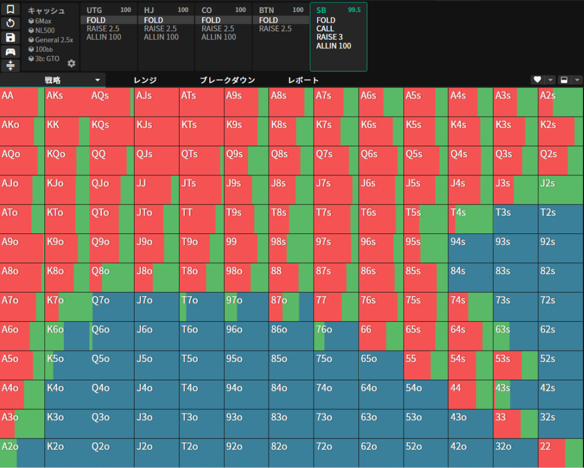This screenshot has height=468, width=584.
Task: Click the bookmark icon in the sidebar
Action: pos(10,10)
